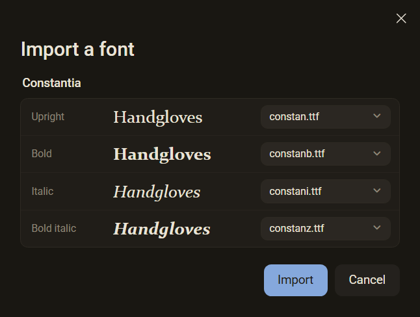Image resolution: width=420 pixels, height=317 pixels.
Task: Click the Constantia font name heading
Action: pyautogui.click(x=51, y=82)
